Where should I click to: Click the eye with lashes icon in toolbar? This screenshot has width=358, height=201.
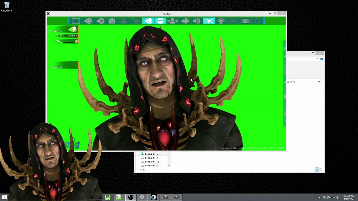point(221,21)
